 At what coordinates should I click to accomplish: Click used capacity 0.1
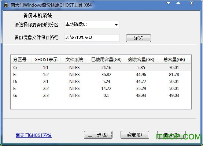(106, 96)
